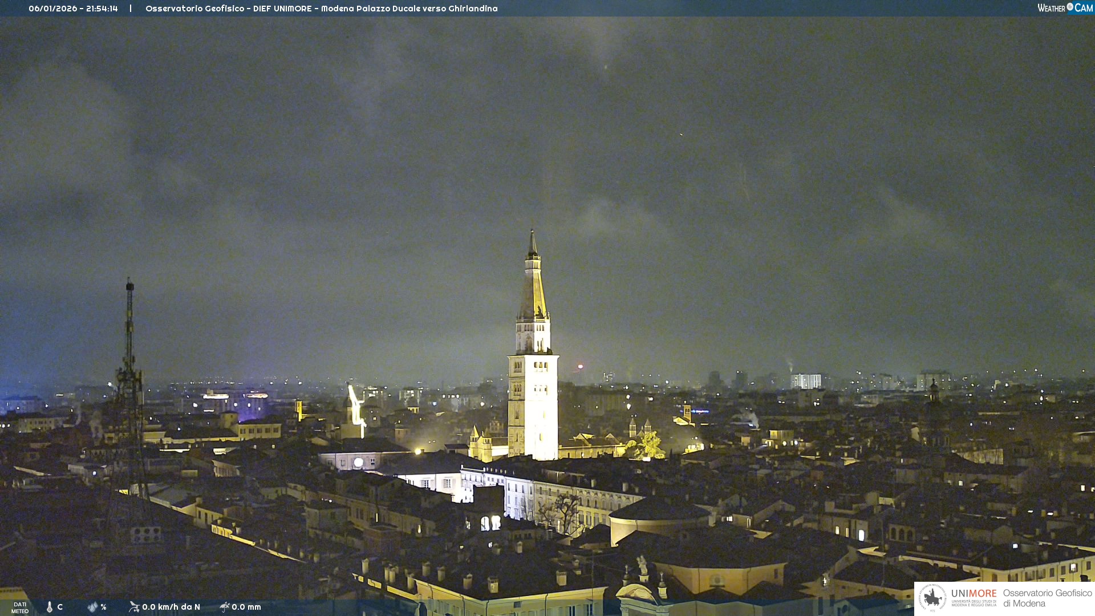Click the Osservatorio Geofisico di Modena text

[x=1047, y=598]
